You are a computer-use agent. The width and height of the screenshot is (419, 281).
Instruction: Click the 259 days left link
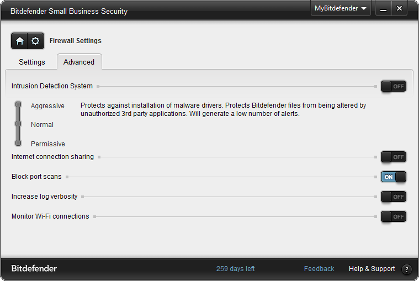(x=235, y=269)
